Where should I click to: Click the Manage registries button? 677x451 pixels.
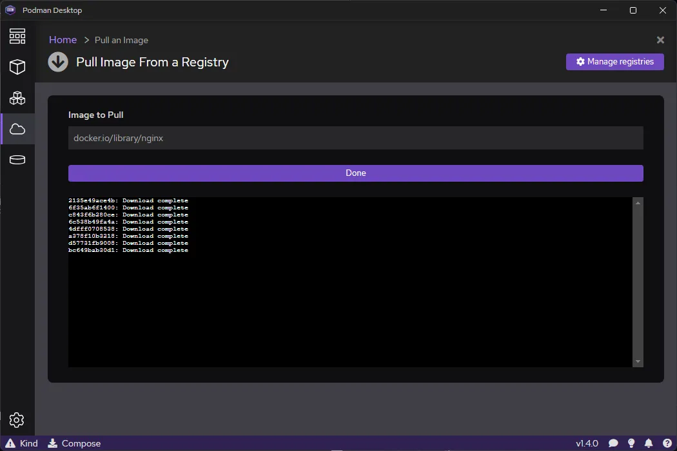pos(615,62)
